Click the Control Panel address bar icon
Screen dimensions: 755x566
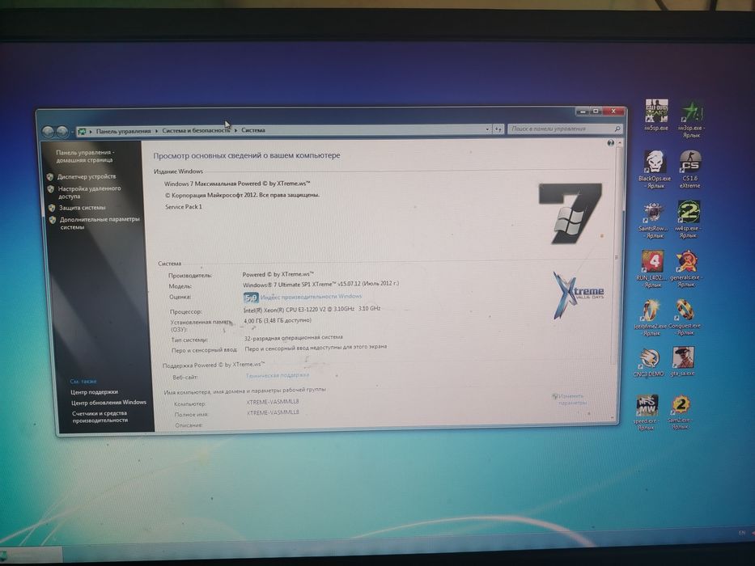(82, 131)
